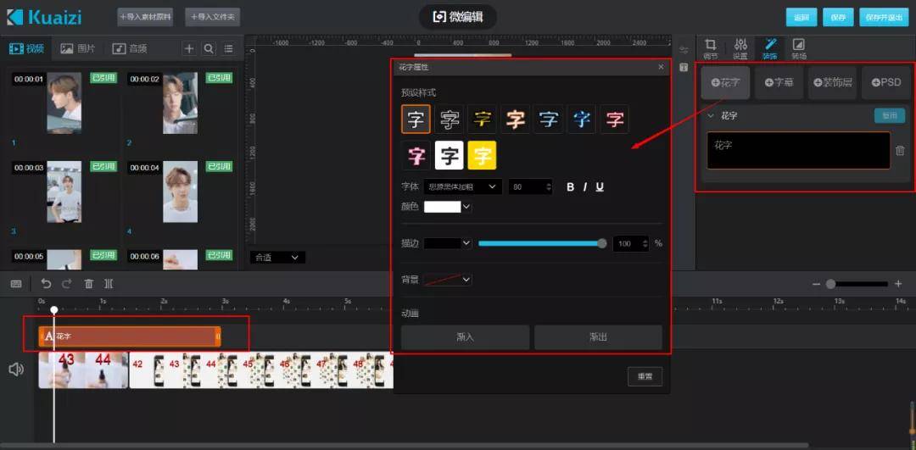This screenshot has height=450, width=916.
Task: Open the 描边 stroke color dropdown
Action: tap(448, 243)
